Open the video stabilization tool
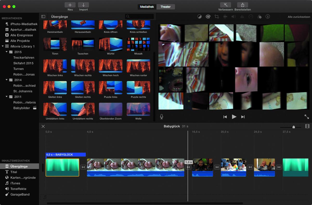Viewport: 312px width, 205px height. coord(225,16)
